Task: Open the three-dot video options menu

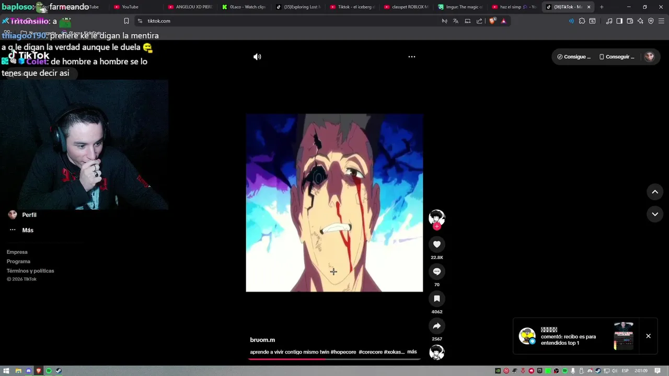Action: coord(412,57)
